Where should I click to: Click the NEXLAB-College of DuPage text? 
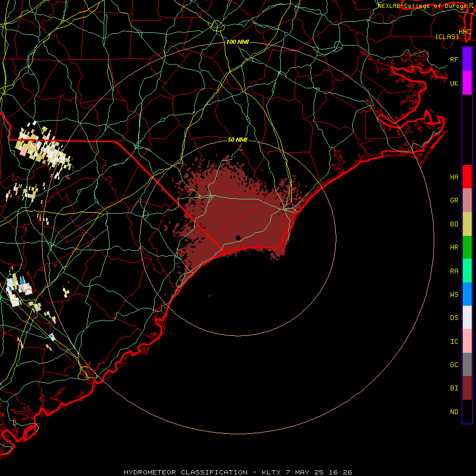pos(423,6)
